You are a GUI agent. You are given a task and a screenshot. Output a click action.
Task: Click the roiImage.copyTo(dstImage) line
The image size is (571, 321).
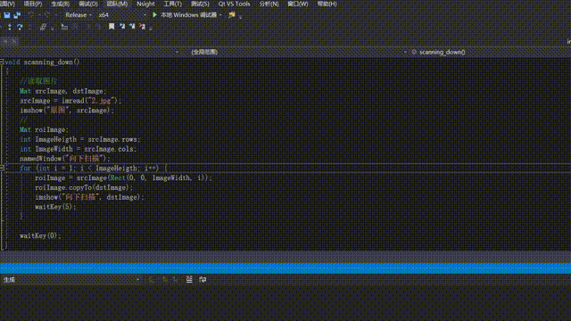tap(84, 187)
